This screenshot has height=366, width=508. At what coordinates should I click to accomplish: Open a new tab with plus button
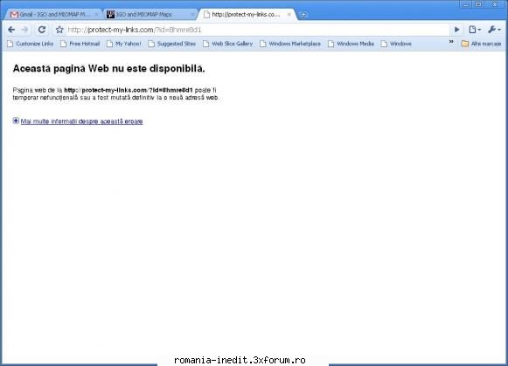[x=303, y=15]
